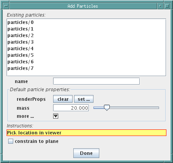Expand the more ... properties arrow
This screenshot has width=173, height=163.
coord(55,116)
